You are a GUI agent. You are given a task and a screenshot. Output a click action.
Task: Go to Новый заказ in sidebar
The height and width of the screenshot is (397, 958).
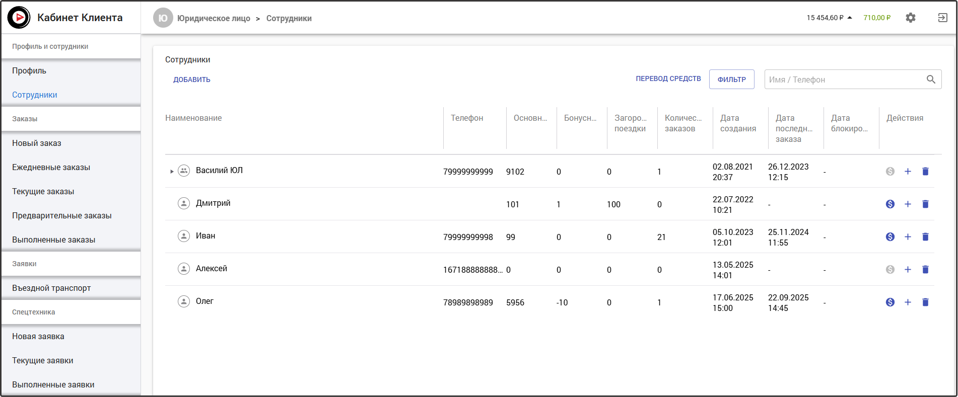[x=37, y=143]
